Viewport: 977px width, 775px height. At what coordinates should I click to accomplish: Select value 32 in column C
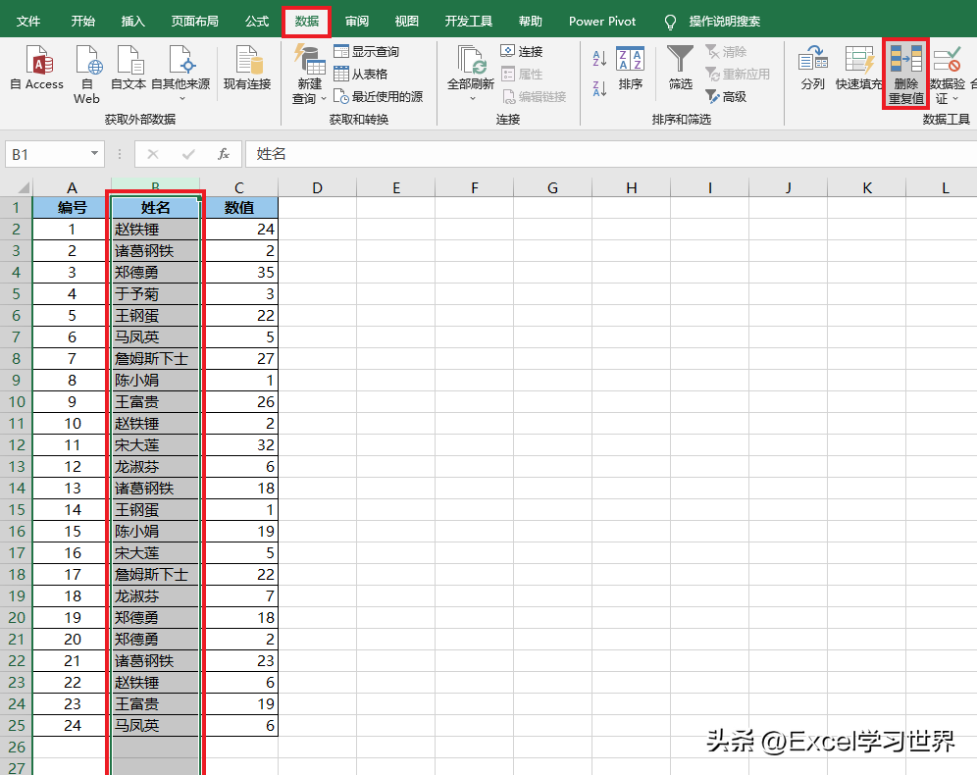coord(239,444)
